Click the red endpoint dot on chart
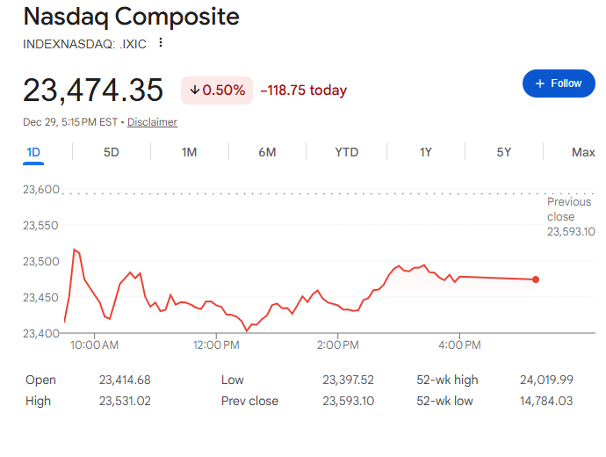Viewport: 606px width, 457px height. pos(536,279)
